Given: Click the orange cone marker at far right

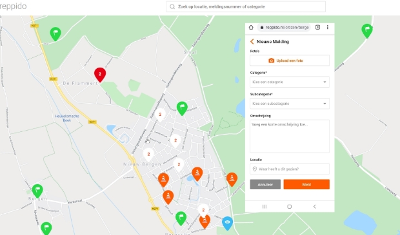Looking at the screenshot, I should pyautogui.click(x=232, y=179).
